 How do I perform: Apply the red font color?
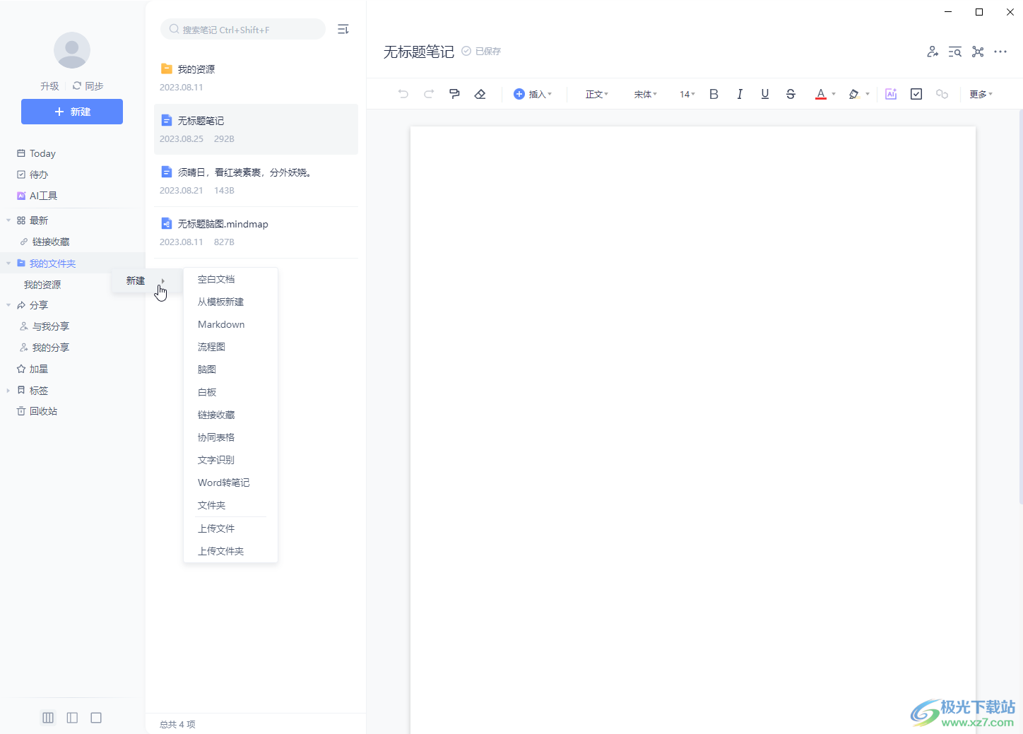point(821,94)
